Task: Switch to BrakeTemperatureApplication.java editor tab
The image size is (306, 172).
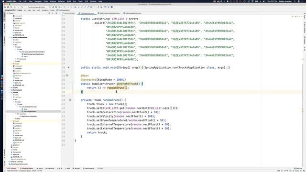Action: coord(109,13)
